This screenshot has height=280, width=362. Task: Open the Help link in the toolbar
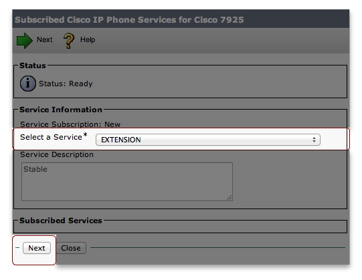(88, 39)
